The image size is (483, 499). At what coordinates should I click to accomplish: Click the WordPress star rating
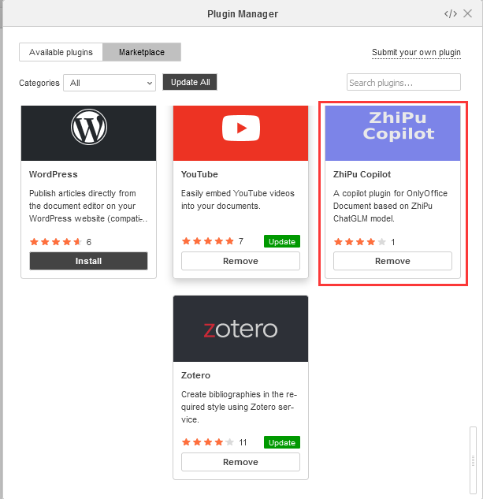[x=56, y=242]
